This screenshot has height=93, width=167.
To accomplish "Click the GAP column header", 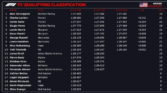I will click(x=142, y=10).
